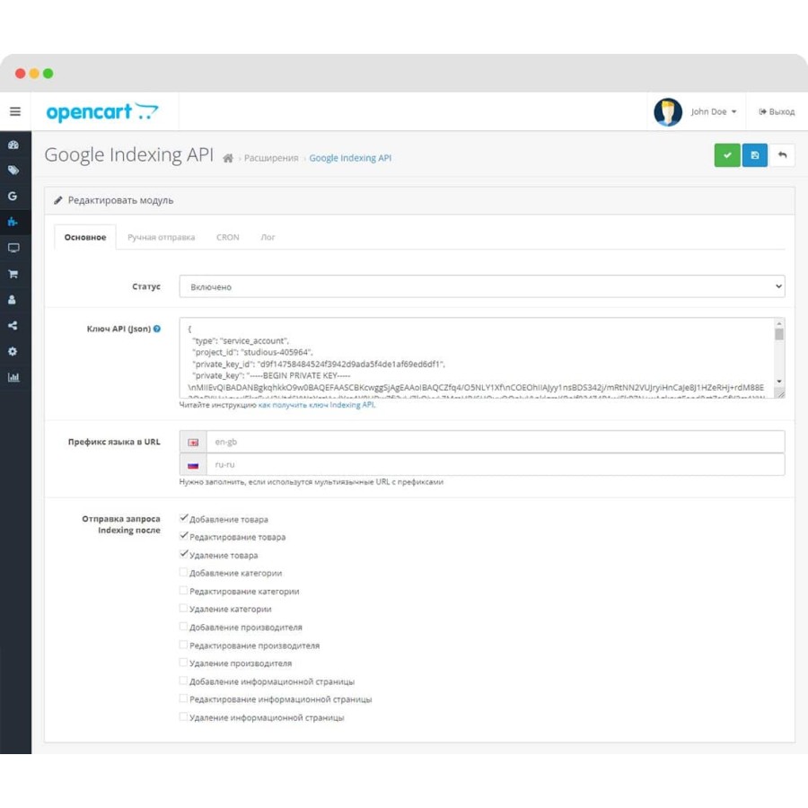Open the Catalog tags sidebar icon

pos(13,170)
